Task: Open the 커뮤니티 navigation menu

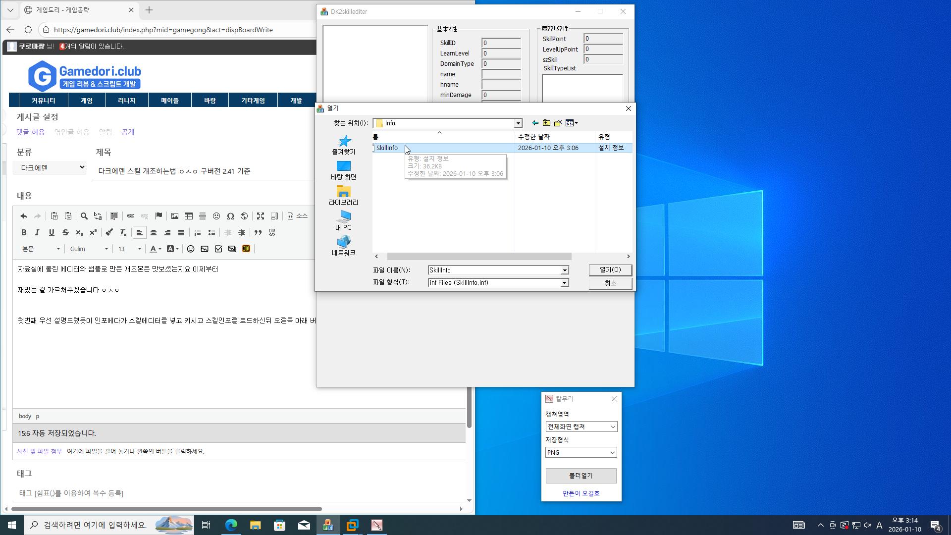Action: (x=44, y=101)
